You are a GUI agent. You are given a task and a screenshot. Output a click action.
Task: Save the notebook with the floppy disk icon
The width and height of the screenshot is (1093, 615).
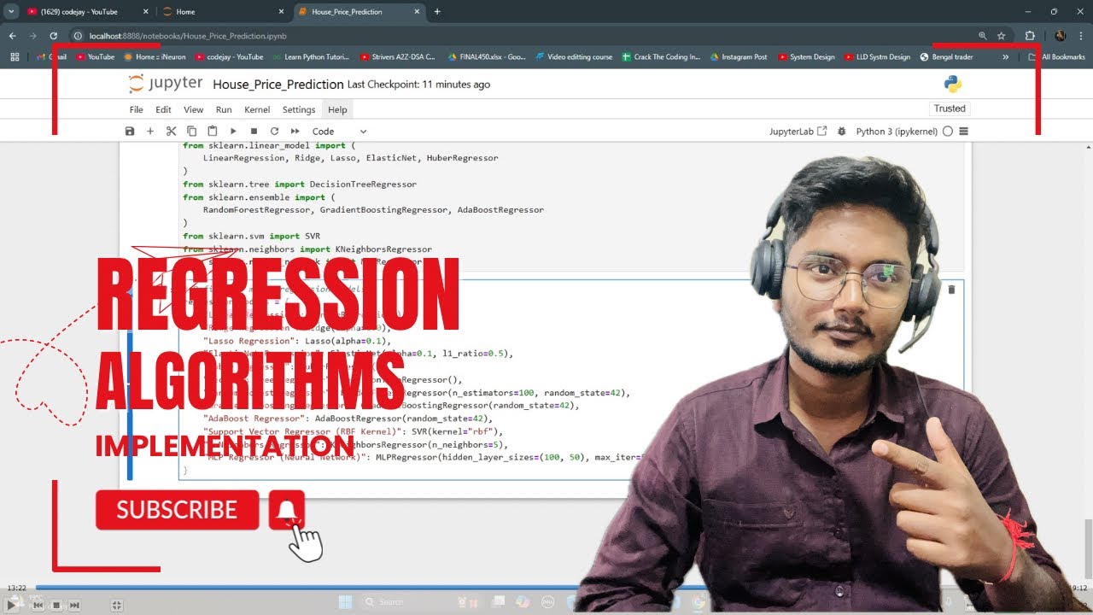coord(130,132)
